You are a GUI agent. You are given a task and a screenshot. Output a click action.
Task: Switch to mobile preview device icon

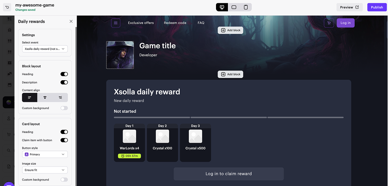pos(246,7)
